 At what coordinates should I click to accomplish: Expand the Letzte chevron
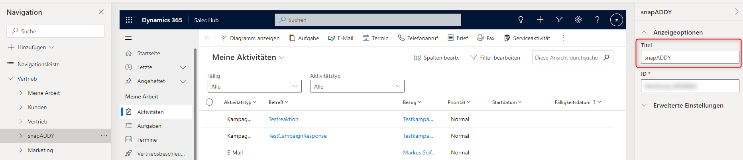183,67
